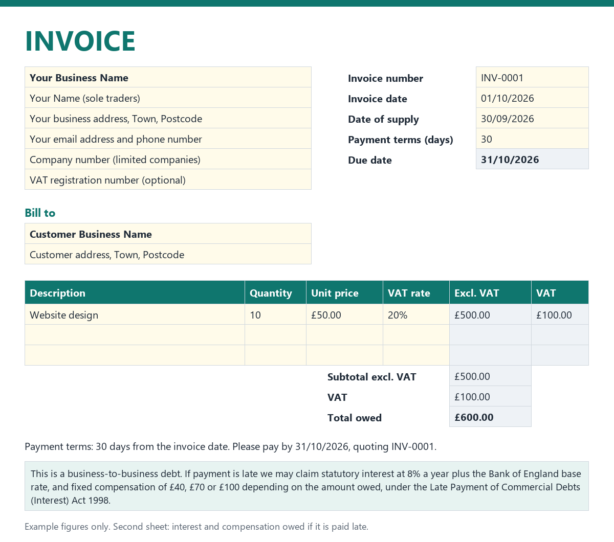This screenshot has width=614, height=542.
Task: Click the 'Example figures only' footnote
Action: point(196,527)
